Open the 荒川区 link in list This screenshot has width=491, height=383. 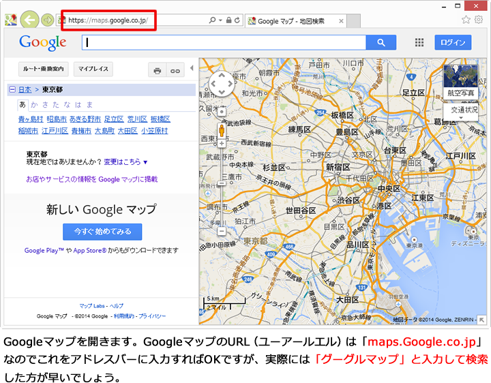click(137, 119)
